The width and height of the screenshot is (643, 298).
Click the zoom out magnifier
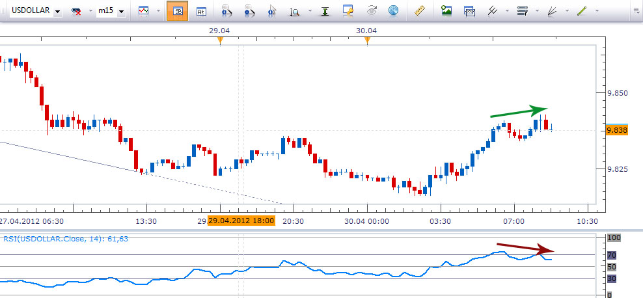click(249, 10)
